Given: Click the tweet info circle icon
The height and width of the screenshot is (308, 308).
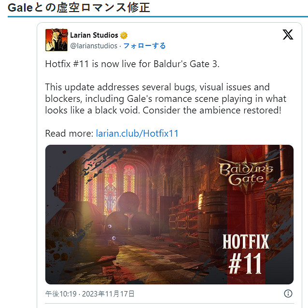Looking at the screenshot, I should (288, 294).
